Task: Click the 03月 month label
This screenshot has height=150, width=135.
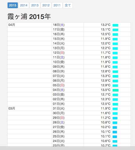Action: click(12, 108)
